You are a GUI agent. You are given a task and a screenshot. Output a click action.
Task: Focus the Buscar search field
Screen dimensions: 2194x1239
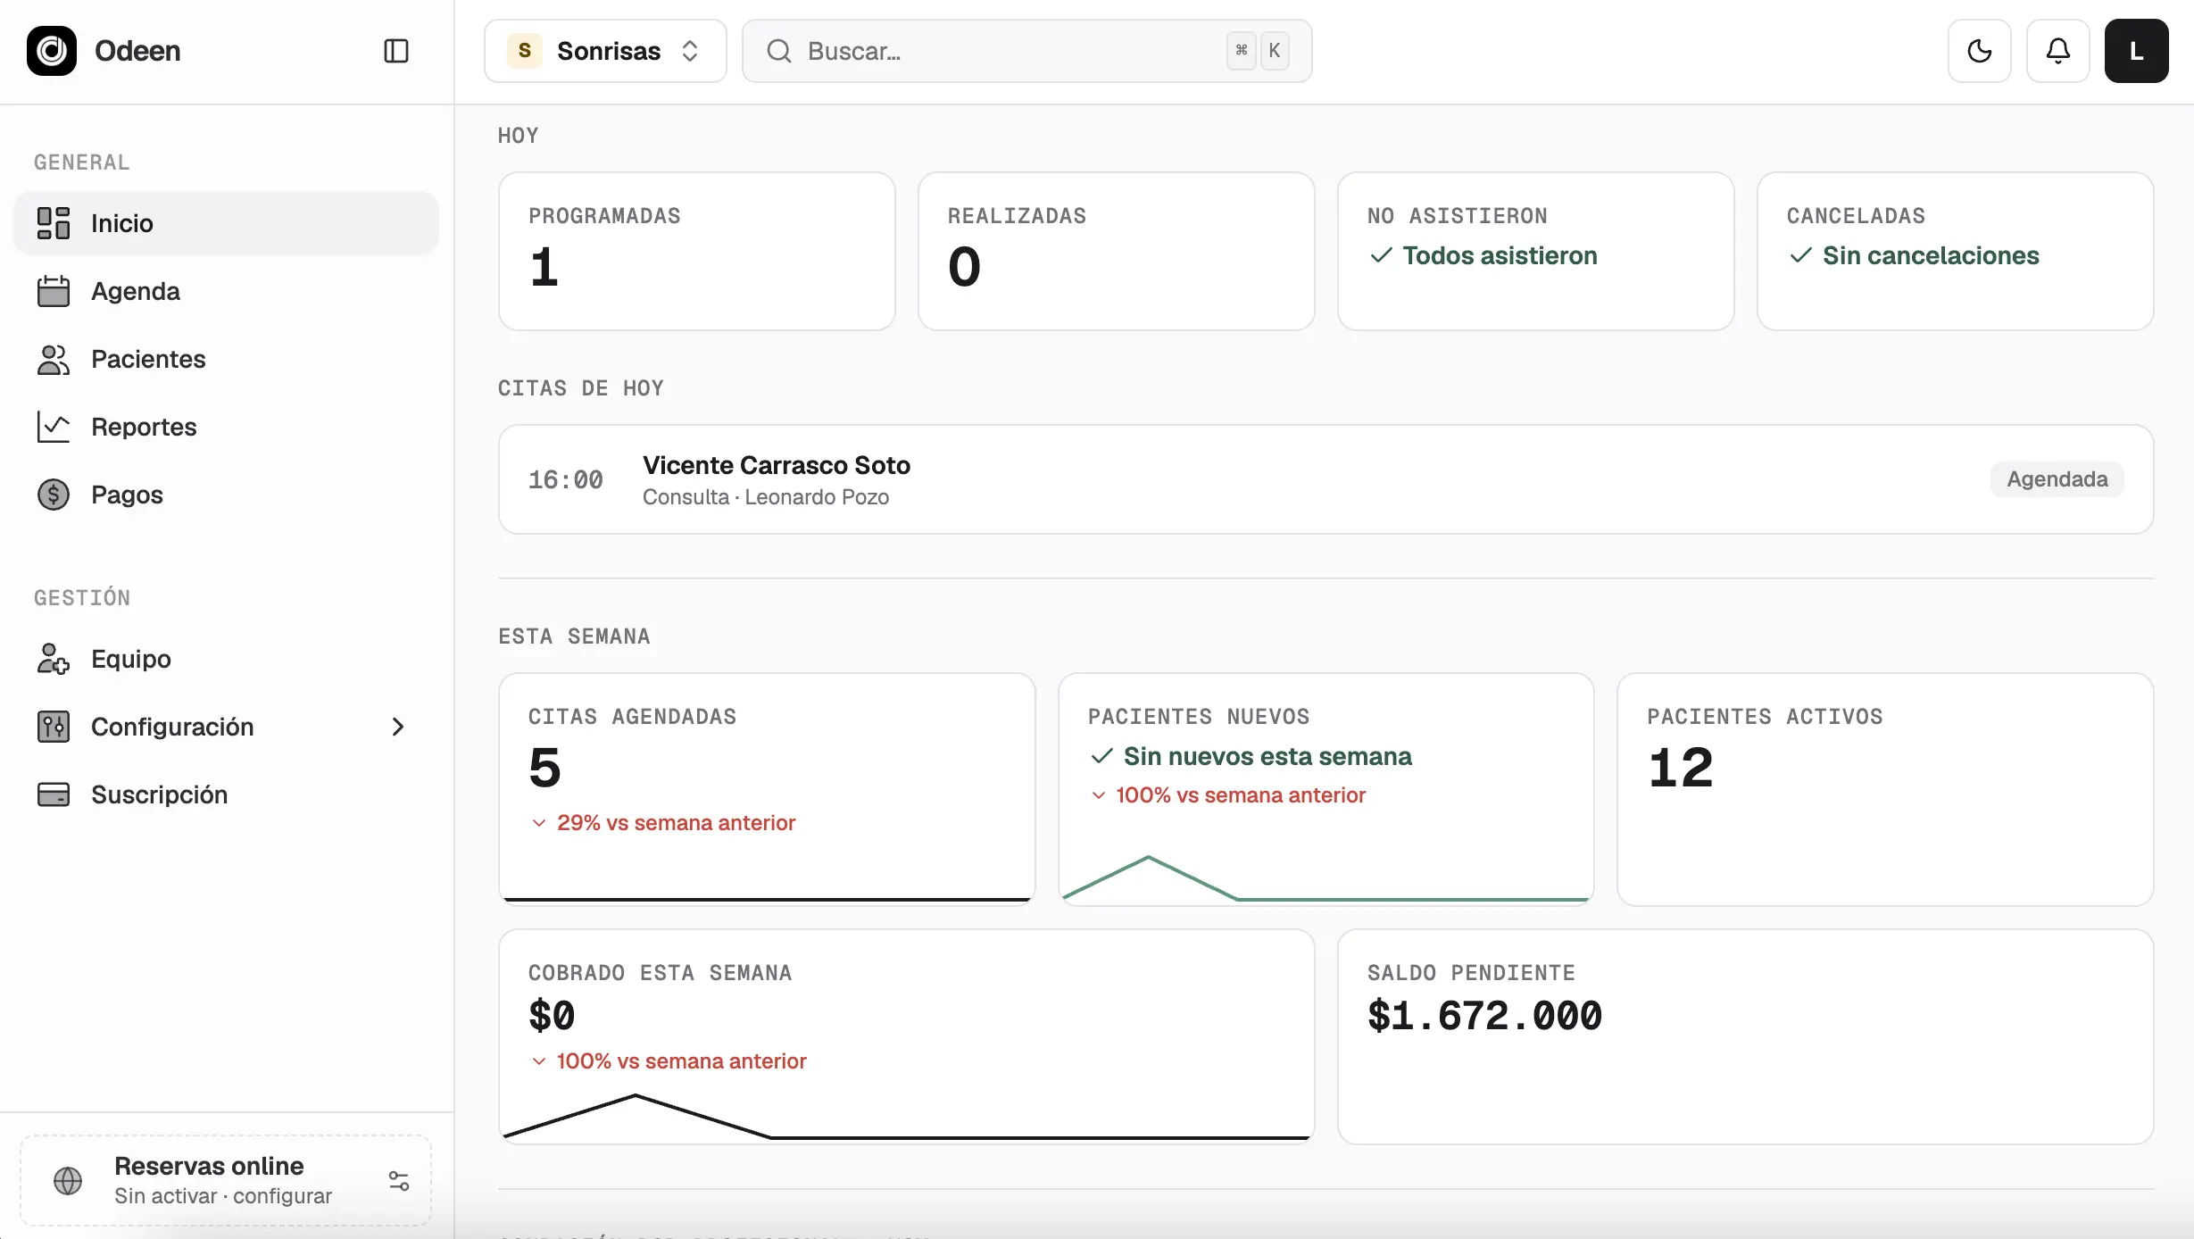(1026, 51)
